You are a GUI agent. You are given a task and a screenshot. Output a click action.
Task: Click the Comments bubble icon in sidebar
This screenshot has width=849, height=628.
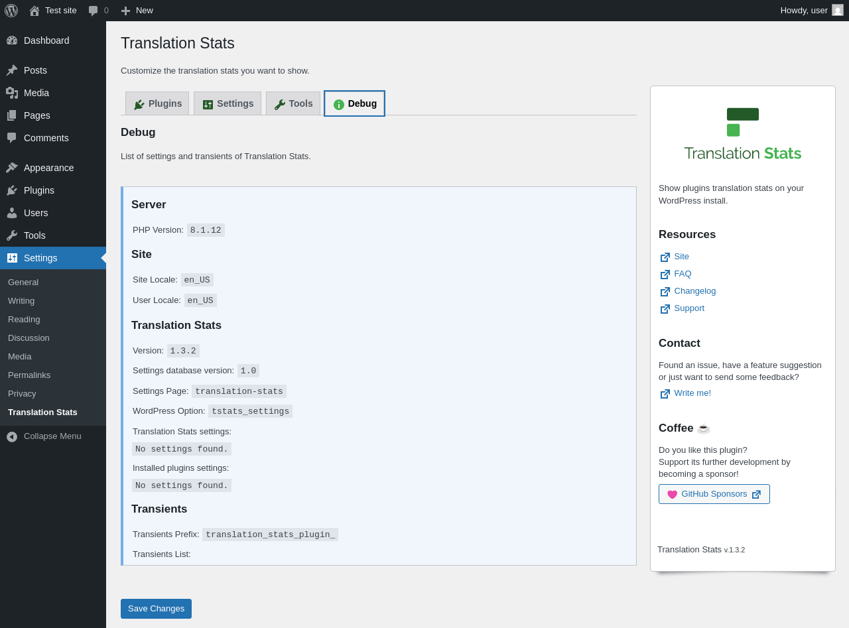point(12,138)
